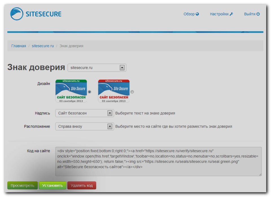The image size is (271, 197).
Task: Click the Удалить код button
Action: coord(82,185)
